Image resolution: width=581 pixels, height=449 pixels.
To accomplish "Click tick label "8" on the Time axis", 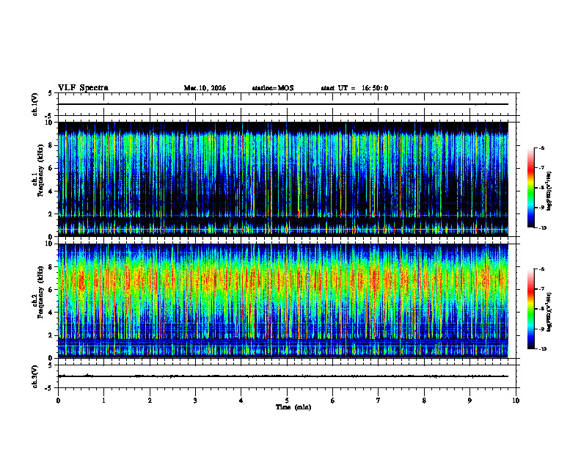I will click(424, 401).
